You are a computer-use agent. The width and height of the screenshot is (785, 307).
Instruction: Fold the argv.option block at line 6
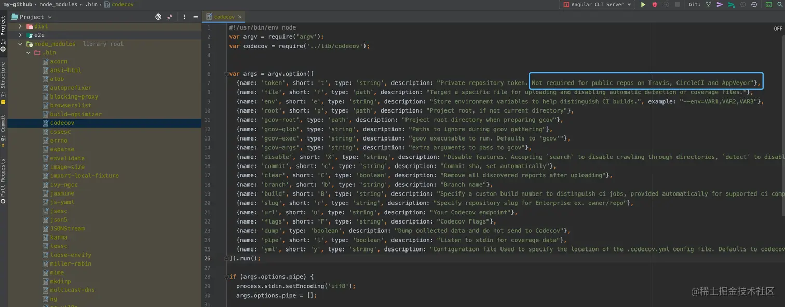coord(226,74)
